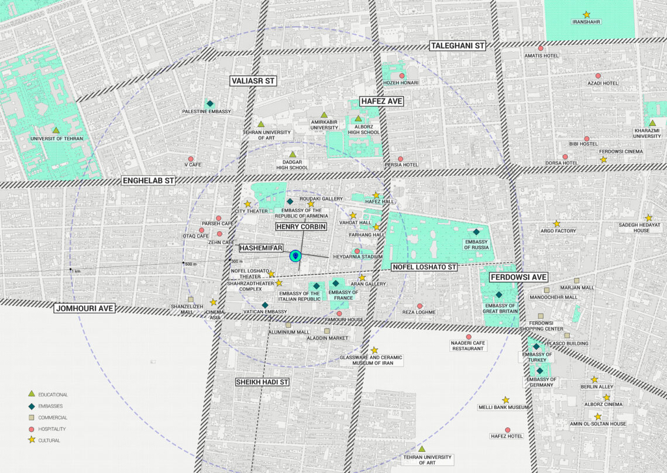Select the Iranshahr star marker
The height and width of the screenshot is (473, 667).
click(x=586, y=14)
